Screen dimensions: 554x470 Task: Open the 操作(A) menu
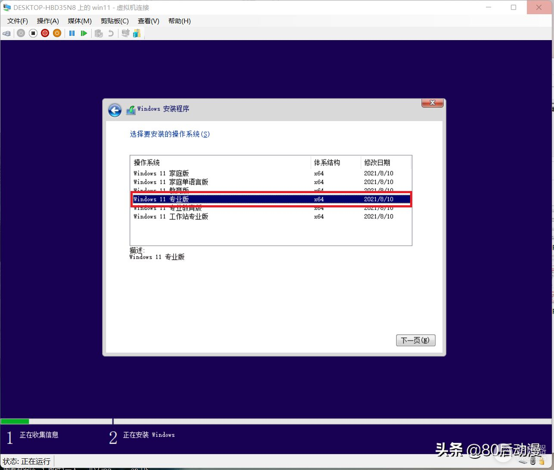tap(48, 21)
